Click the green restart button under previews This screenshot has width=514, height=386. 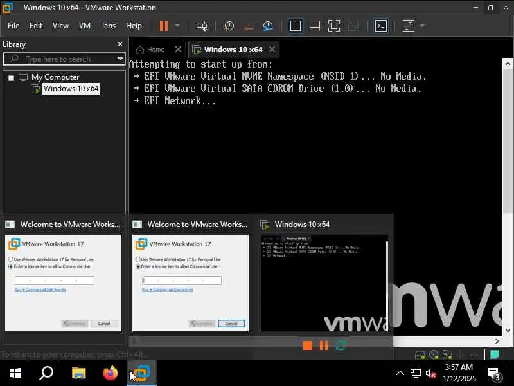coord(341,345)
